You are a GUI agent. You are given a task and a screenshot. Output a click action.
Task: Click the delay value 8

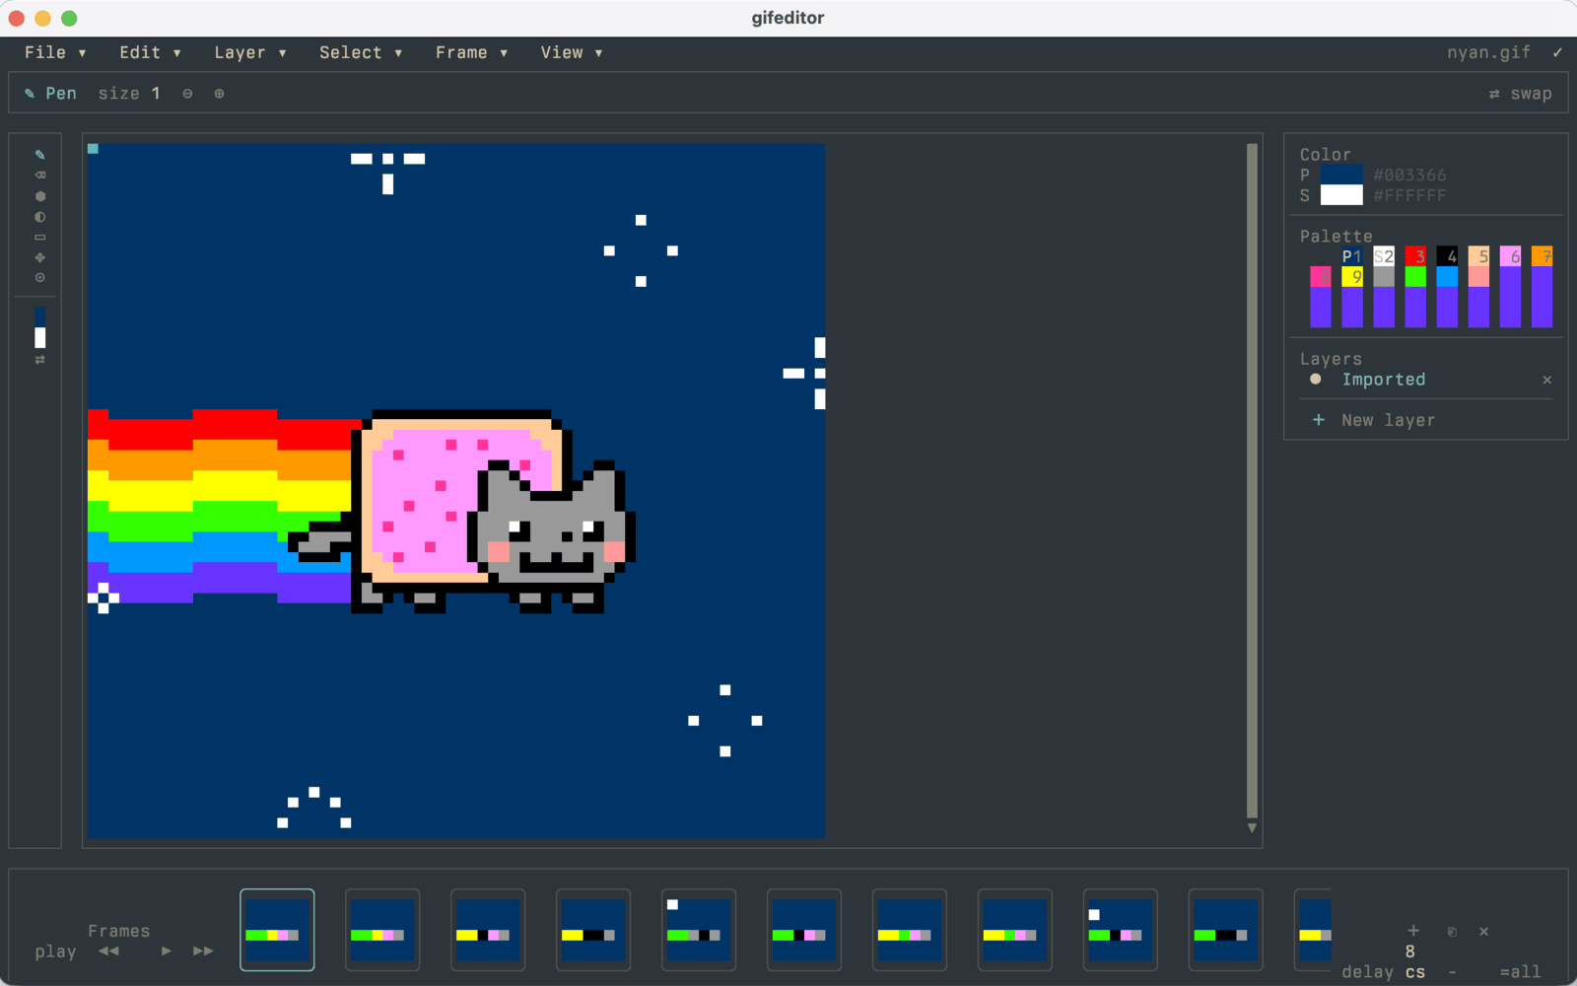(x=1409, y=951)
